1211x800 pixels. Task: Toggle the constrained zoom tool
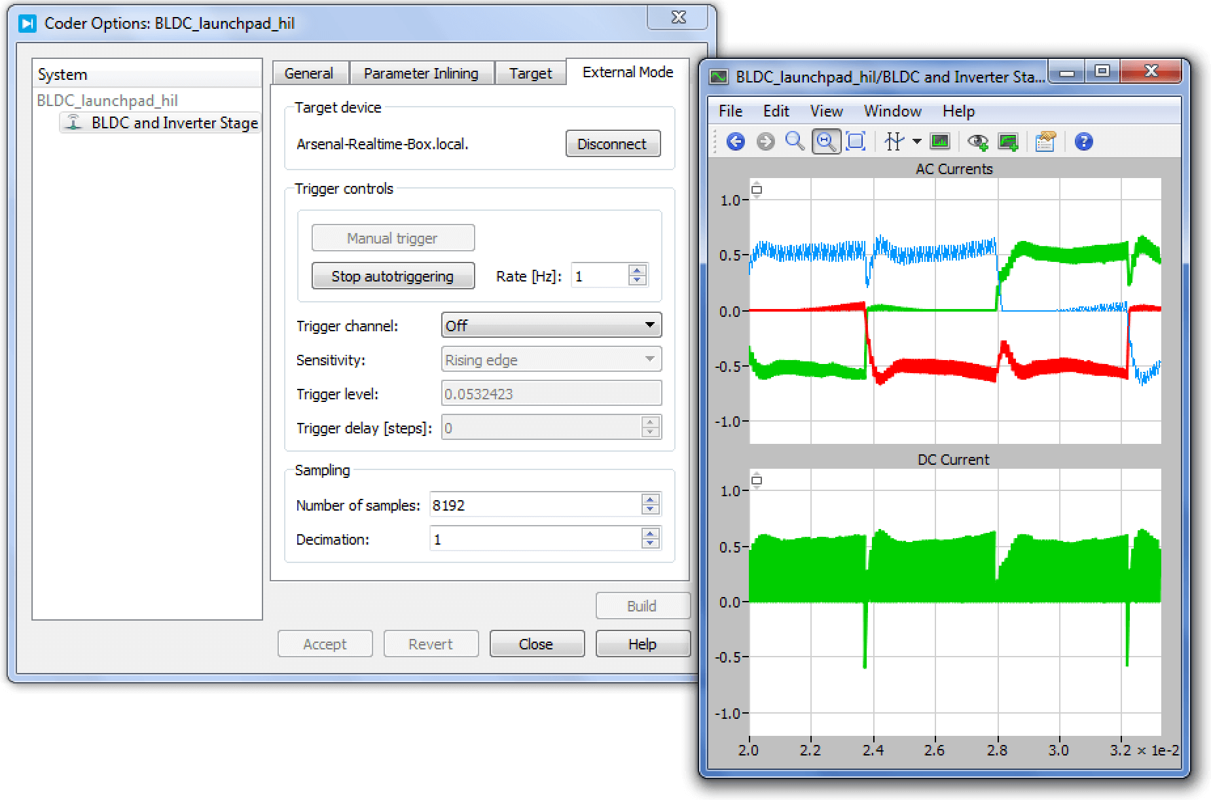coord(825,141)
